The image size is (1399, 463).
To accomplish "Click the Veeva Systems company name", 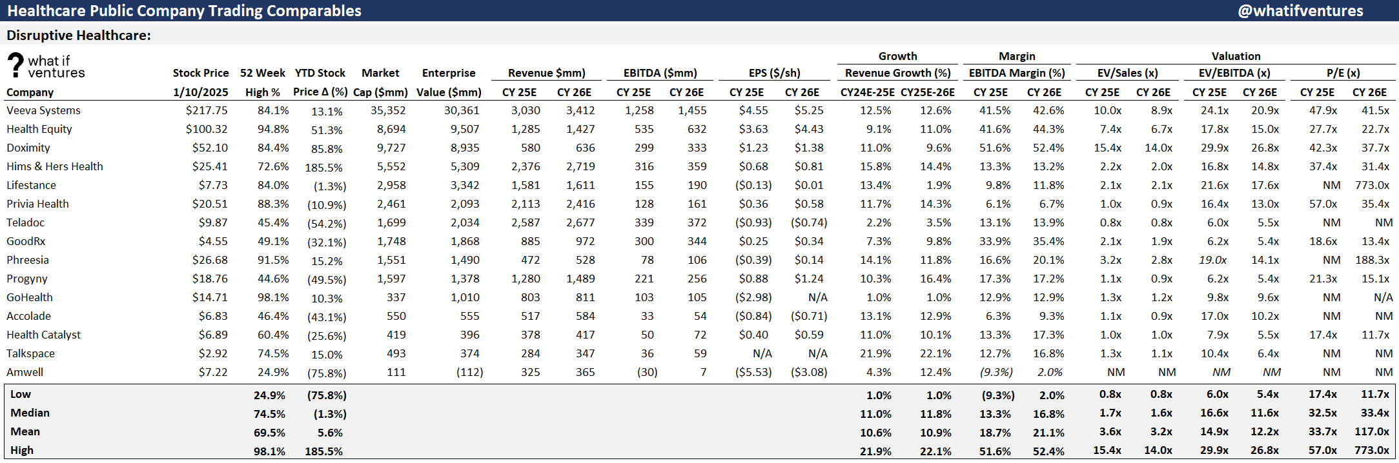I will point(43,110).
